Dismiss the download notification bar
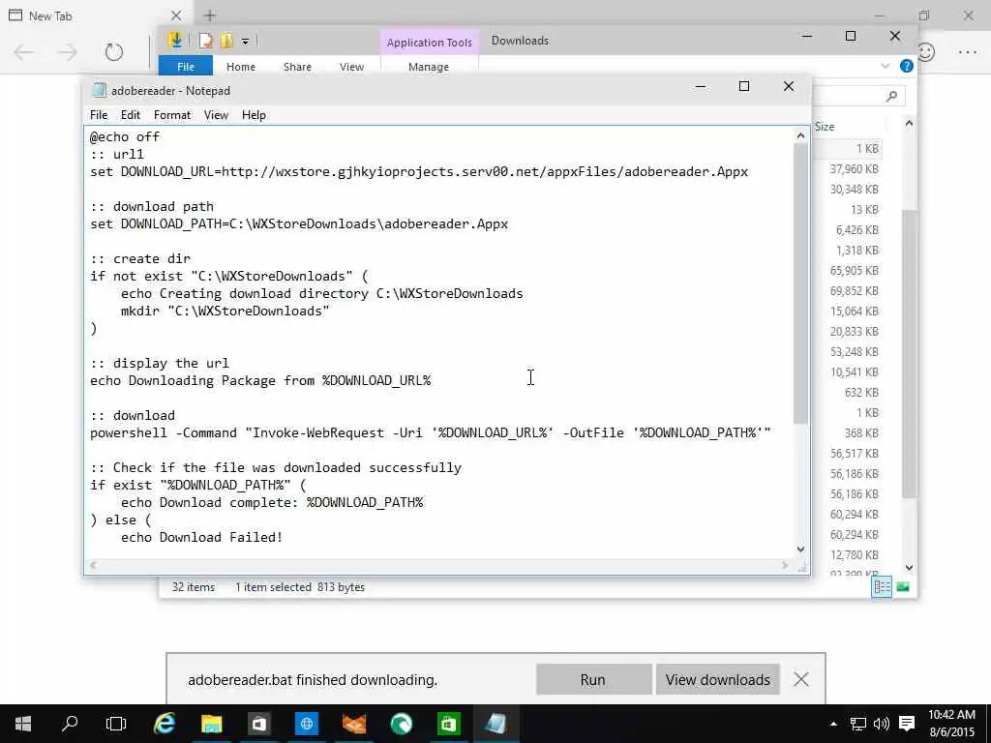 click(800, 679)
